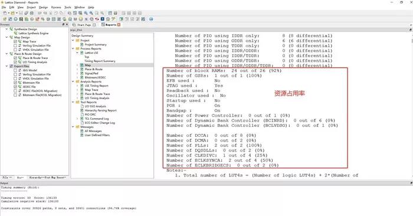Collapse the Synthesize Design node
The image size is (413, 216).
7,29
